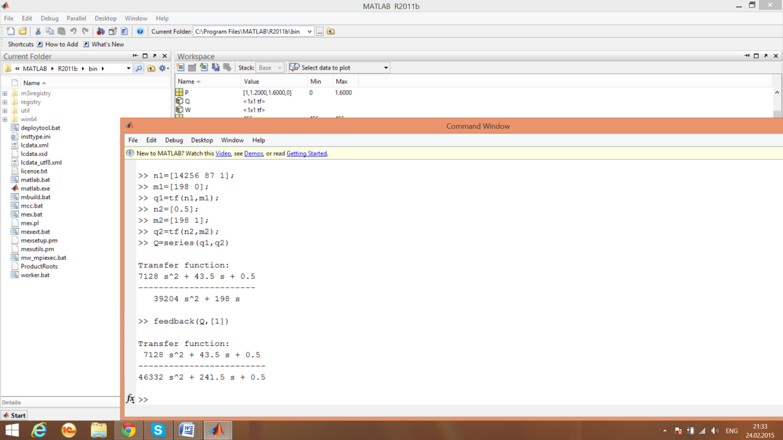Click the search magnifier in Current Folder panel
Viewport: 783px width, 440px height.
coord(139,68)
